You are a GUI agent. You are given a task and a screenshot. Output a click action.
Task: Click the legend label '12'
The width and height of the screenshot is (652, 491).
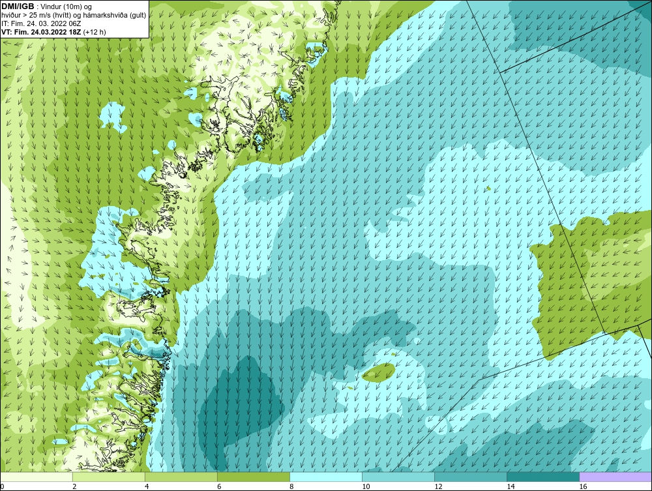(x=438, y=486)
